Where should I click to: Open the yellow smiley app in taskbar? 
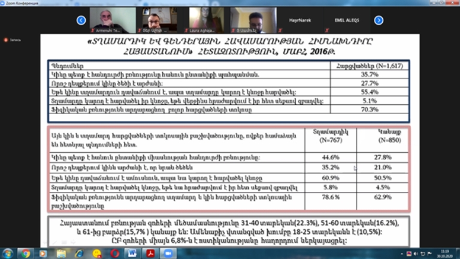tap(97, 253)
